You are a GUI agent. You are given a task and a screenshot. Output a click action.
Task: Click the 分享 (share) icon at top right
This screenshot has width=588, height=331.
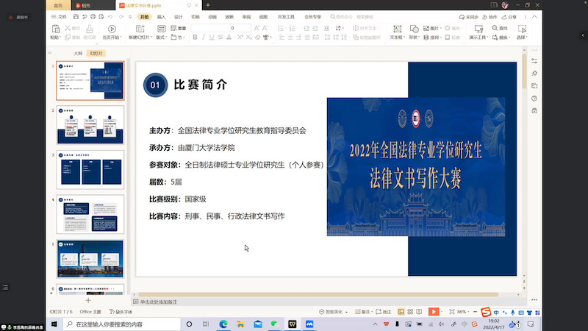coord(509,16)
